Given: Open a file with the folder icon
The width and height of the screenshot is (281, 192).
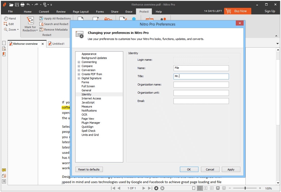Looking at the screenshot, I should point(11,5).
